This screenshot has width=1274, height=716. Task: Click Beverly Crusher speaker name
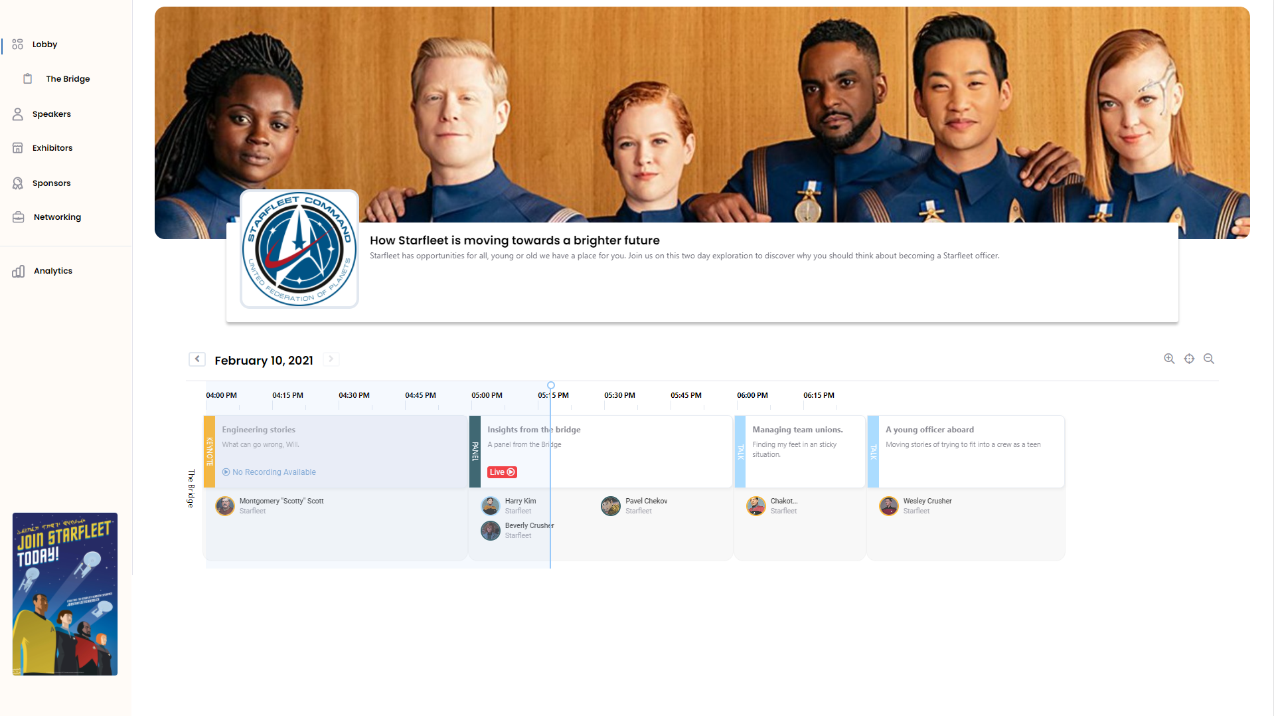click(529, 525)
